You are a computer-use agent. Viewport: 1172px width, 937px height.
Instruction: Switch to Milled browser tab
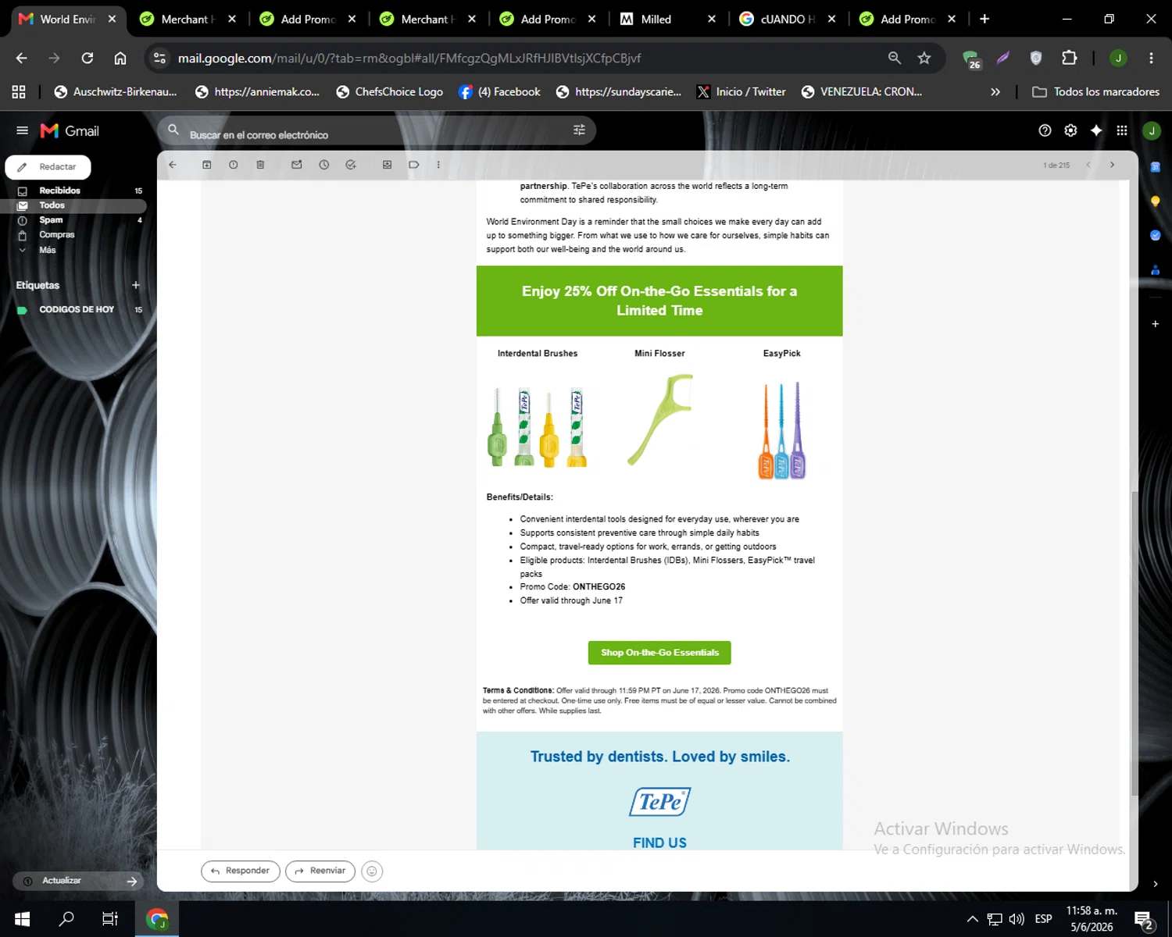[668, 19]
